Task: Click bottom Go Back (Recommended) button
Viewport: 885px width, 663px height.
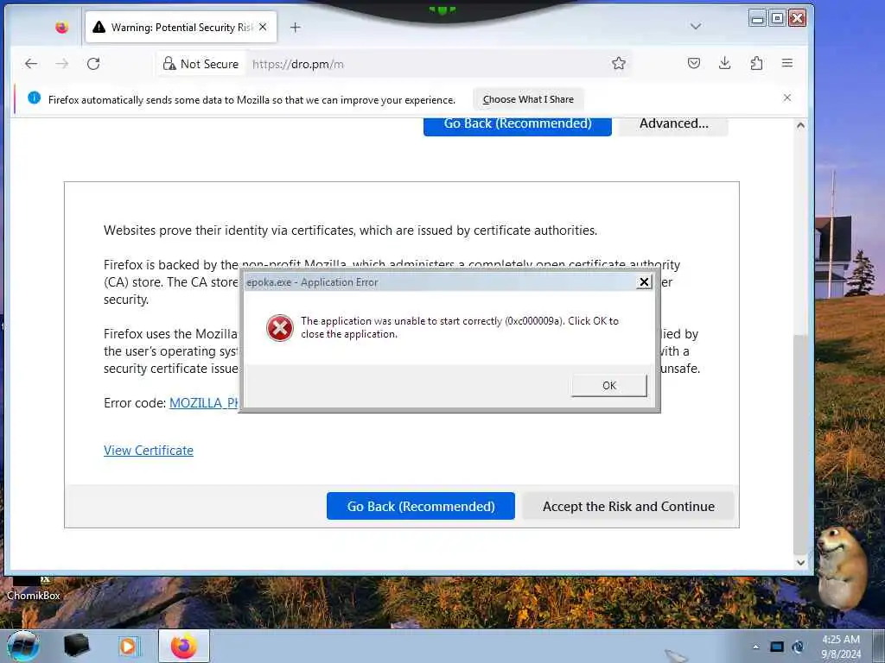Action: pos(421,506)
